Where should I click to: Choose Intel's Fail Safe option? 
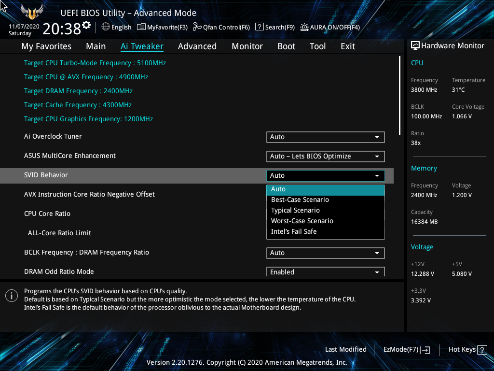326,231
